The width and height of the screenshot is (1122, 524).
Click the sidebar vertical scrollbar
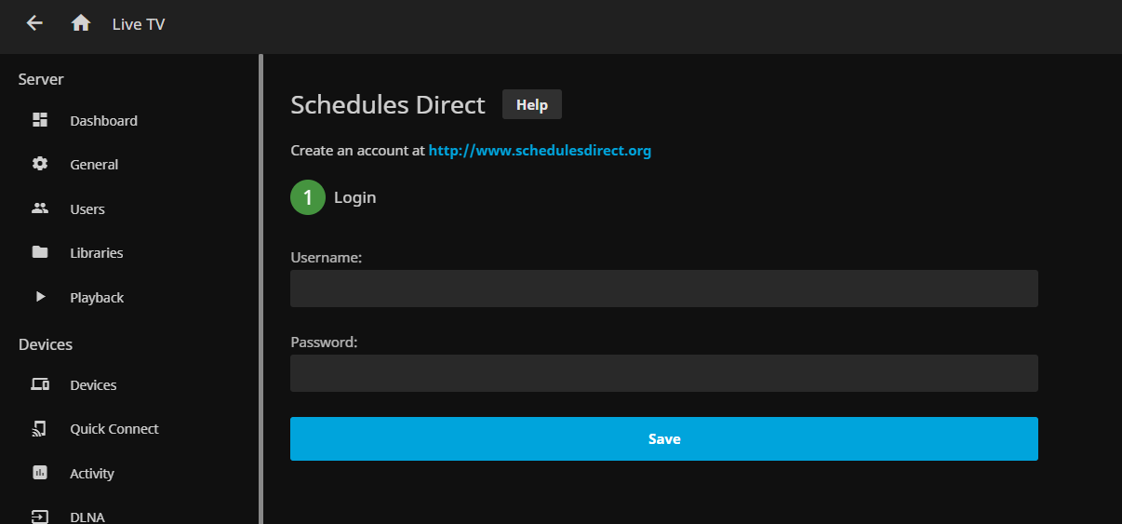[260, 289]
